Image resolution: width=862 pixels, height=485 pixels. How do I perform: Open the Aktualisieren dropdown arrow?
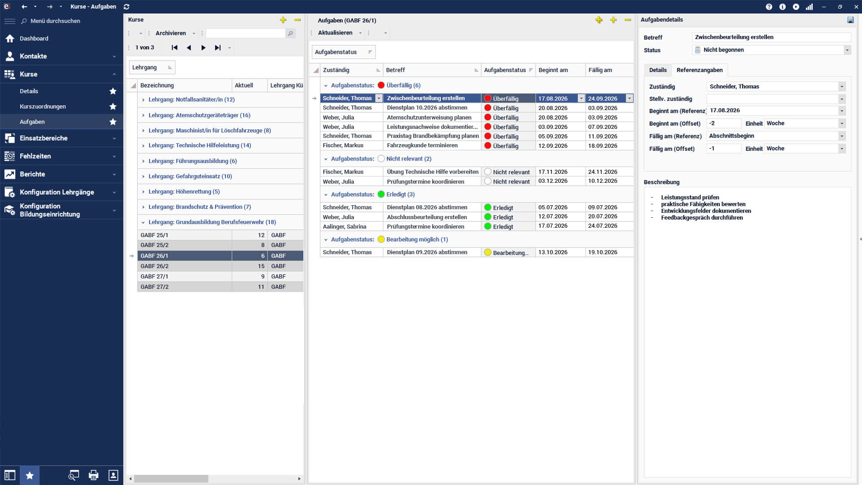point(360,33)
